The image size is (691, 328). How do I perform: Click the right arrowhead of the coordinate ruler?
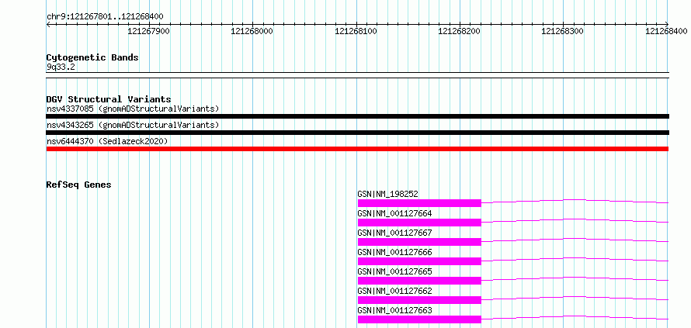[x=667, y=25]
